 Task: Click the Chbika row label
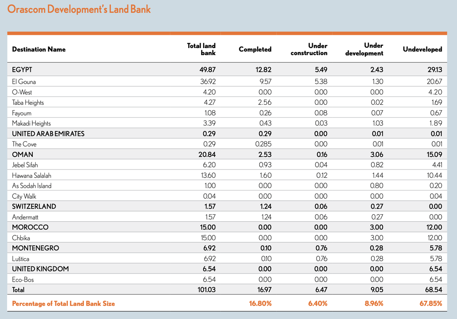(x=21, y=238)
